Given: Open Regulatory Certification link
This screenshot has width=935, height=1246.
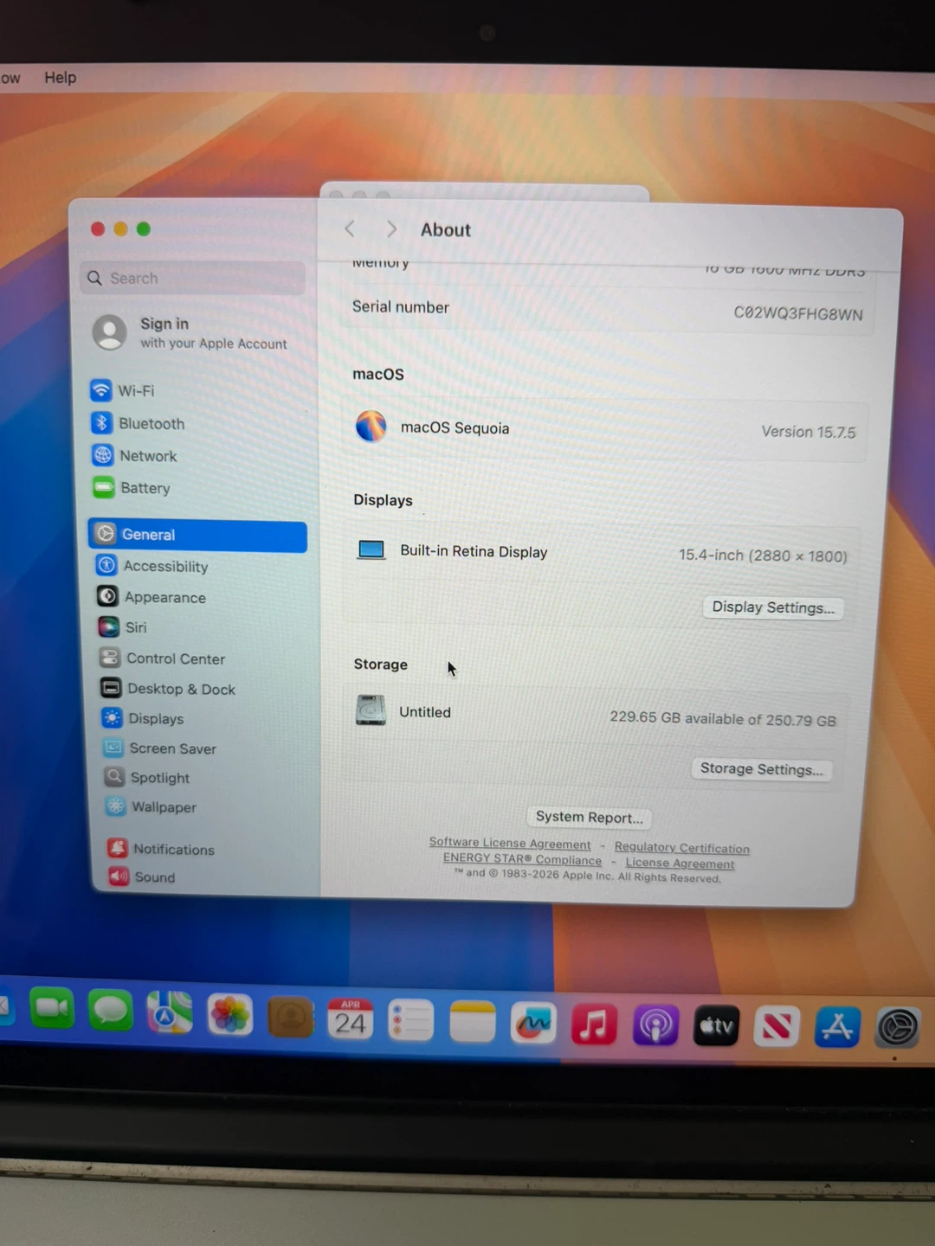Looking at the screenshot, I should point(682,848).
